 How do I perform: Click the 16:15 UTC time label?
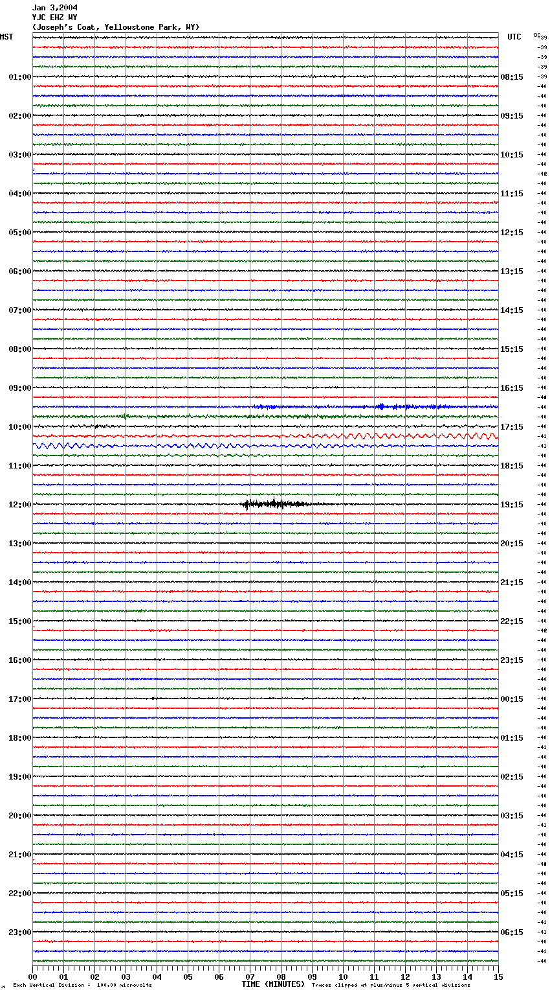512,388
